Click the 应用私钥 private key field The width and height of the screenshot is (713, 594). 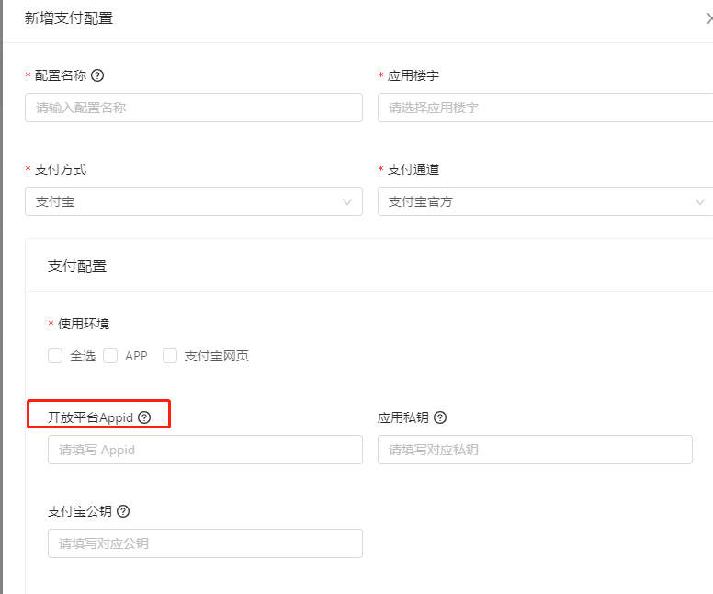(x=534, y=450)
